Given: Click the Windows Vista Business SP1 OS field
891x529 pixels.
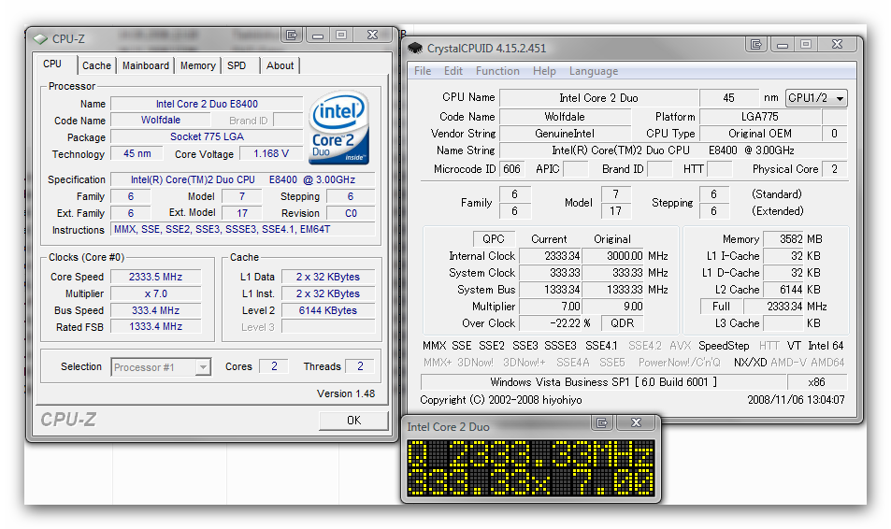Looking at the screenshot, I should [603, 382].
